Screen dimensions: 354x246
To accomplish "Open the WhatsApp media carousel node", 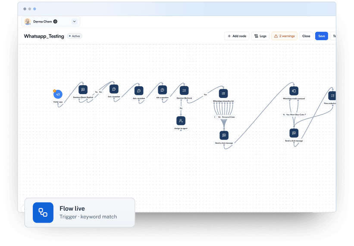I will (294, 91).
